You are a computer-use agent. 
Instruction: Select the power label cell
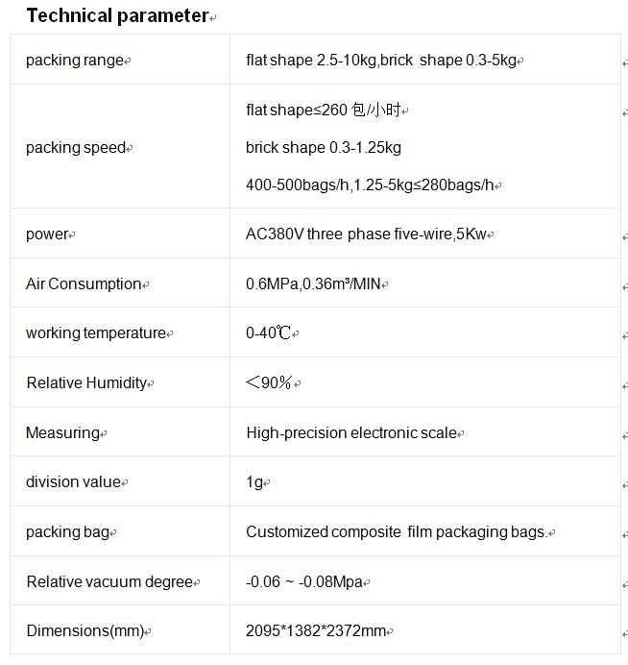[x=120, y=234]
